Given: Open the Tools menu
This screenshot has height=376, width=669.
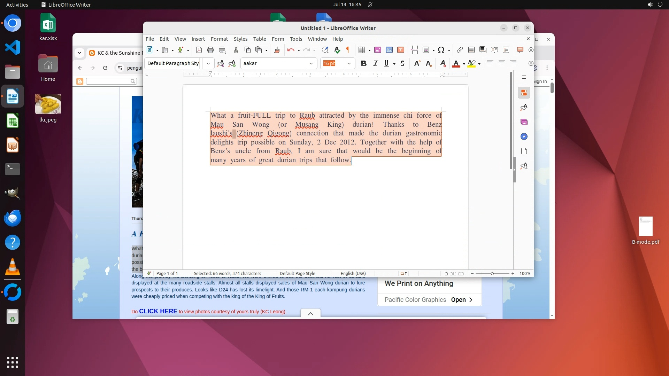Looking at the screenshot, I should coord(295,39).
